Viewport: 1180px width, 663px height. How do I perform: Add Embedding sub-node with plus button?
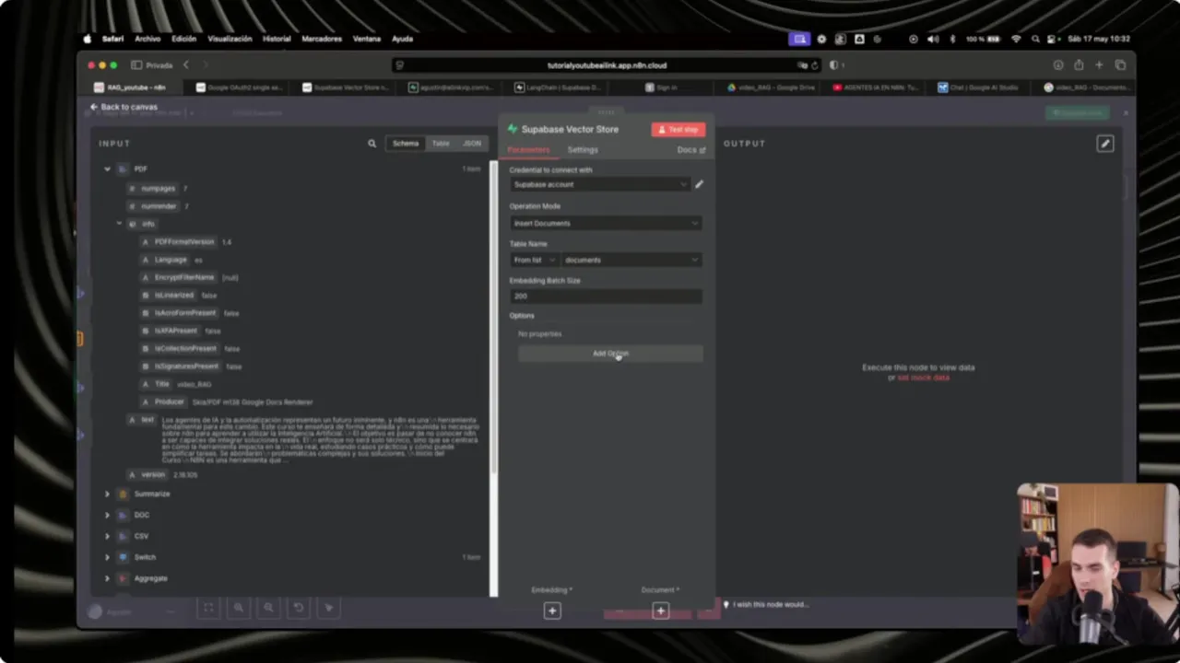552,611
